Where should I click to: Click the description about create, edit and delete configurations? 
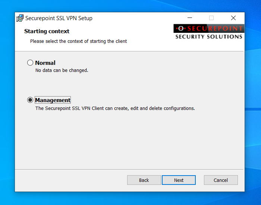coord(115,108)
